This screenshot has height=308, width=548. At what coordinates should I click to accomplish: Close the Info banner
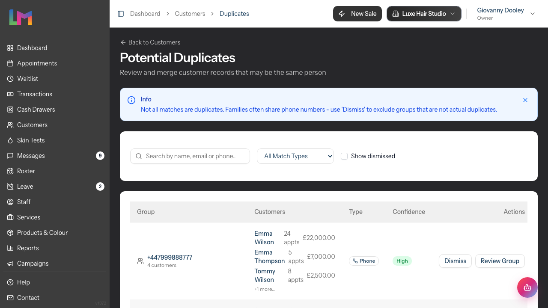[525, 100]
